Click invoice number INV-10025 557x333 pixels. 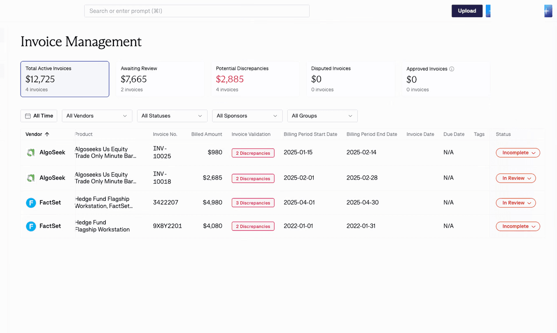click(162, 153)
